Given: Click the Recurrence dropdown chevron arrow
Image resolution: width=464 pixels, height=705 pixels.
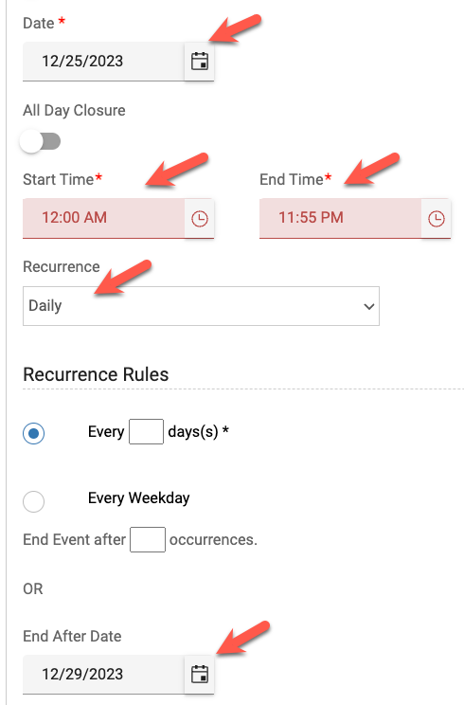Looking at the screenshot, I should pos(368,307).
